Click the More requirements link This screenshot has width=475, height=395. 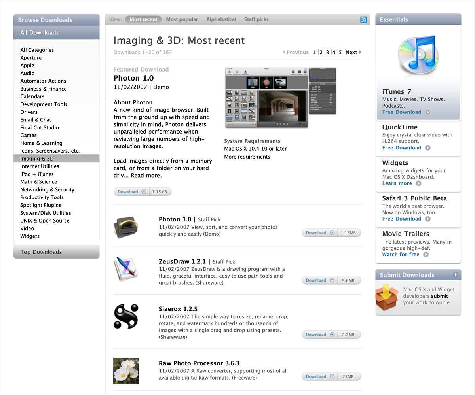tap(247, 157)
